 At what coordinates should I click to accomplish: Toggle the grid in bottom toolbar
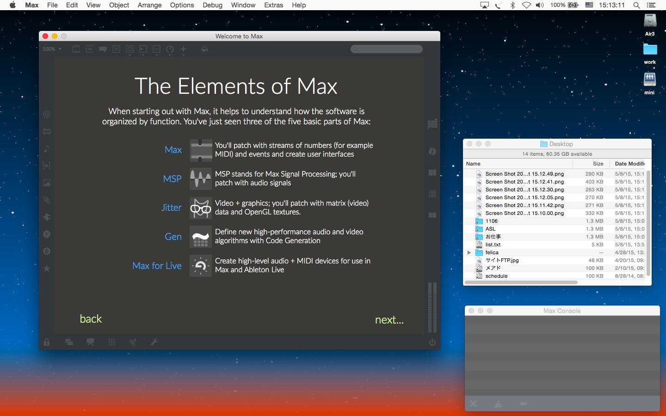pos(111,342)
